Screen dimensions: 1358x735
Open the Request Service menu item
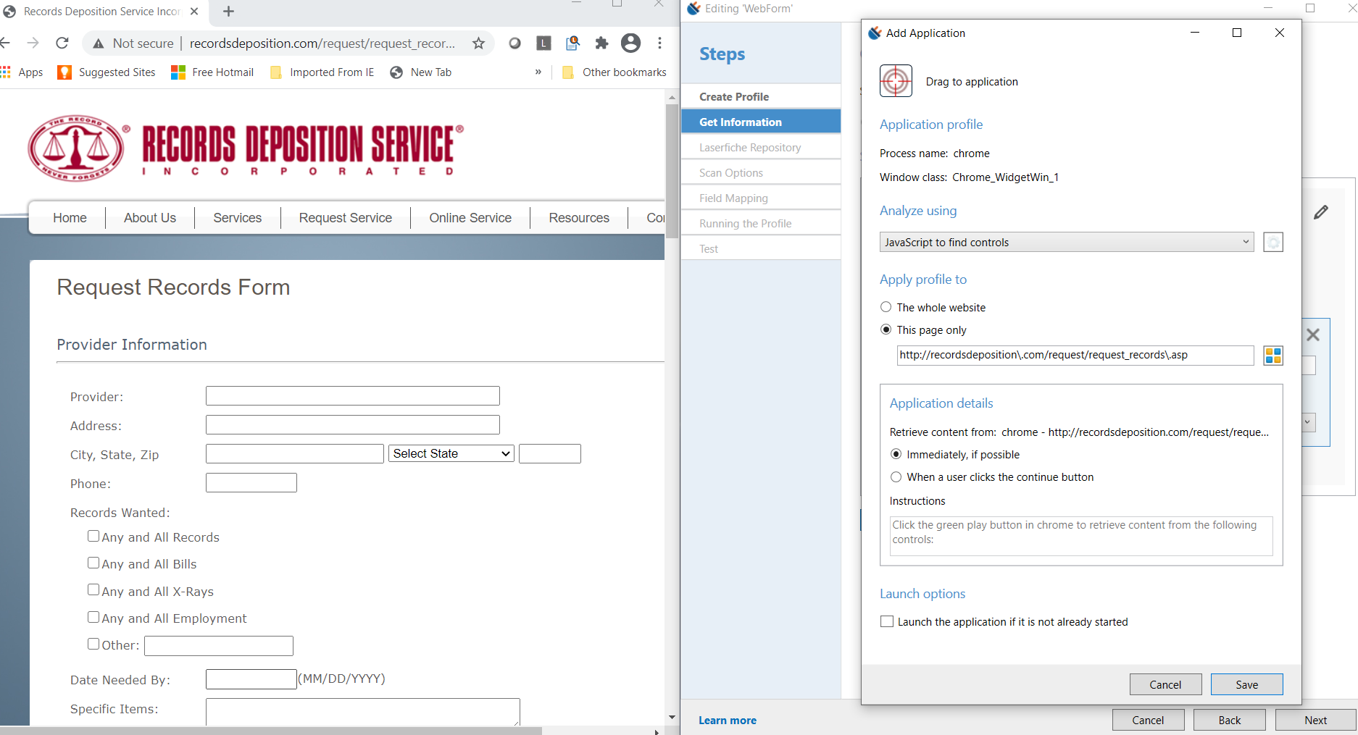tap(345, 218)
